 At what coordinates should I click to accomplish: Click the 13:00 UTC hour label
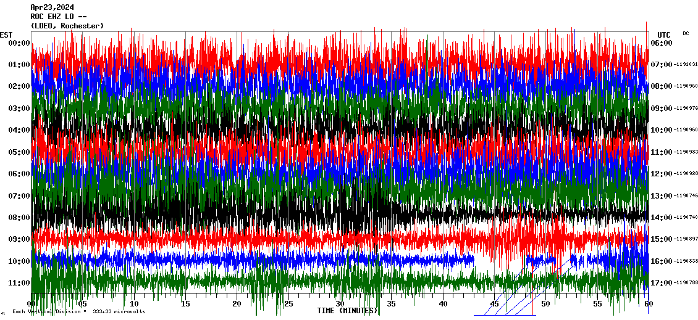tap(661, 195)
